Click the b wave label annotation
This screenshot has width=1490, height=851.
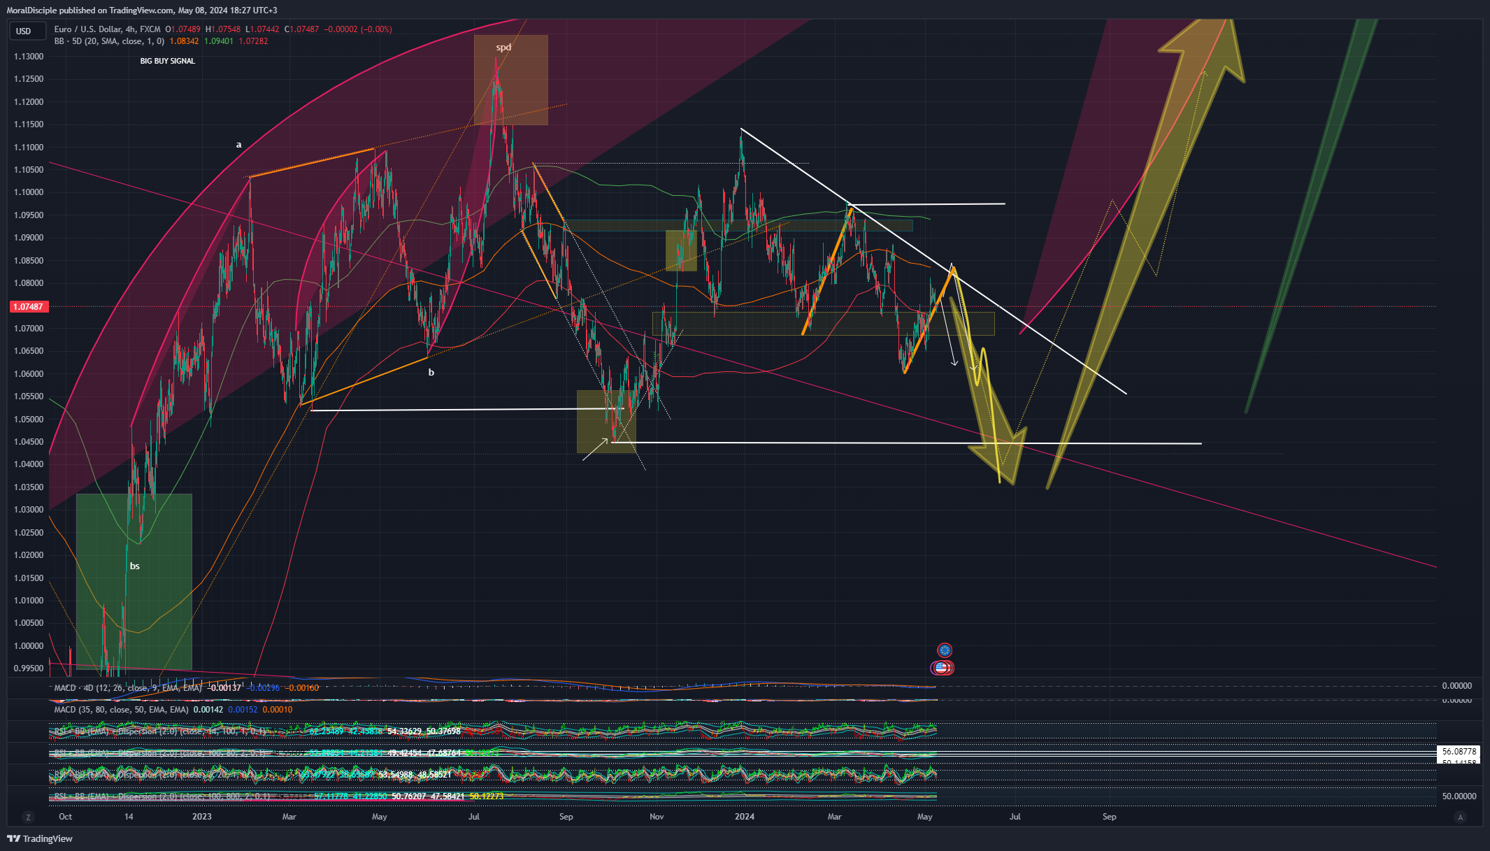click(431, 373)
